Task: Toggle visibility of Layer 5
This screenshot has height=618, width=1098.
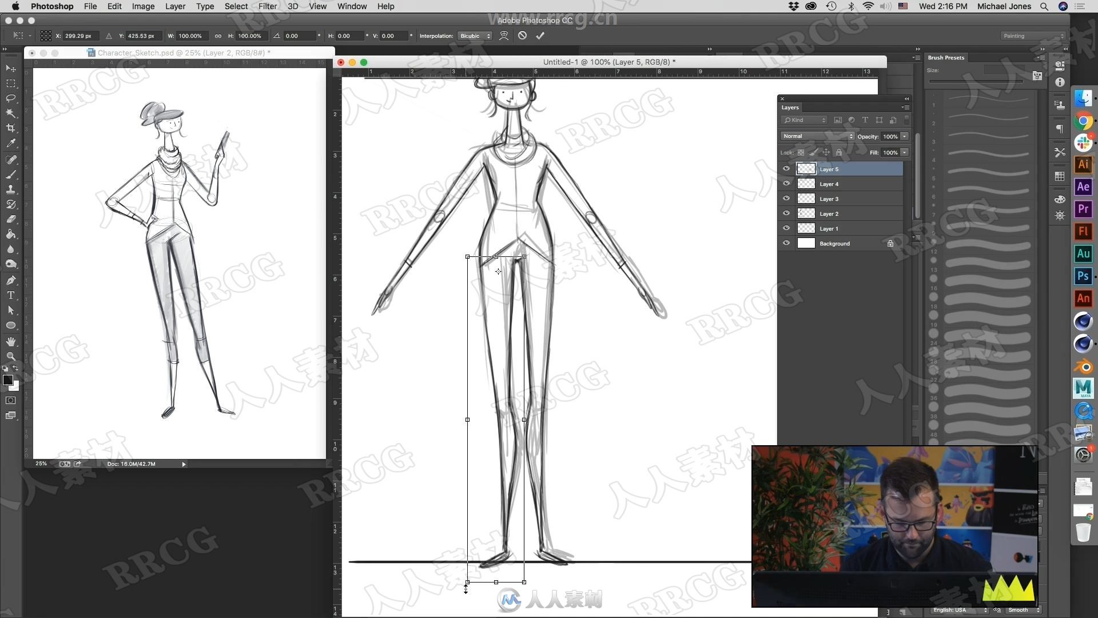Action: point(787,168)
